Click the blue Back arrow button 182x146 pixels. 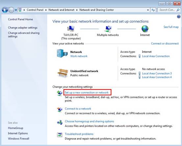(x=5, y=10)
